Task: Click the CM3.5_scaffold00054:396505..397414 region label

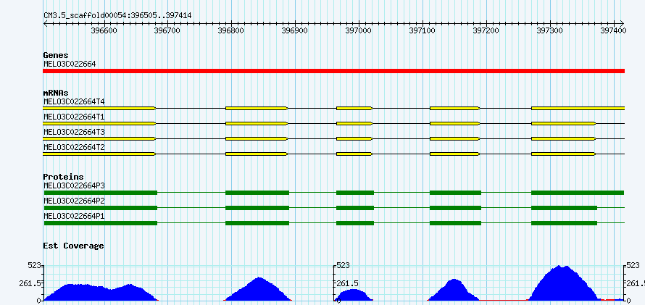Action: [117, 15]
